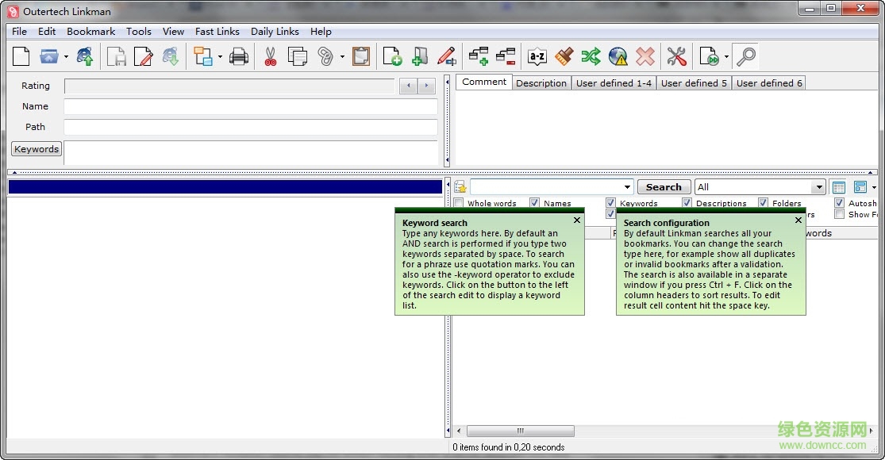
Task: Run cleanup with the brush icon
Action: coord(564,56)
